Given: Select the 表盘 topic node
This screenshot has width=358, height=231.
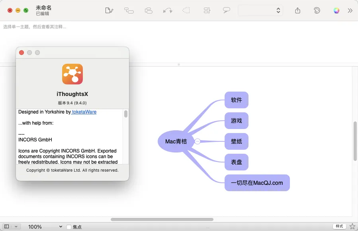Looking at the screenshot, I should pos(237,162).
